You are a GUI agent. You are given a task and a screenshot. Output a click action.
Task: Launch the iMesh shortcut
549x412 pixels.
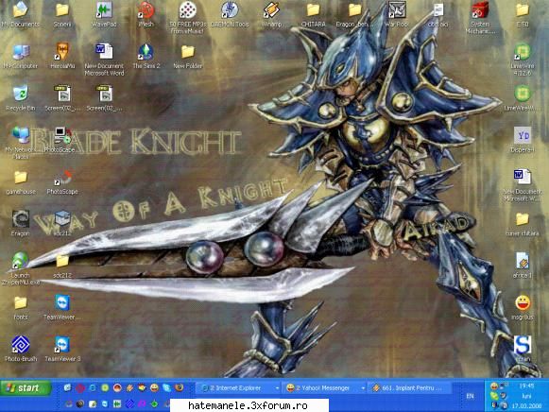click(x=146, y=14)
